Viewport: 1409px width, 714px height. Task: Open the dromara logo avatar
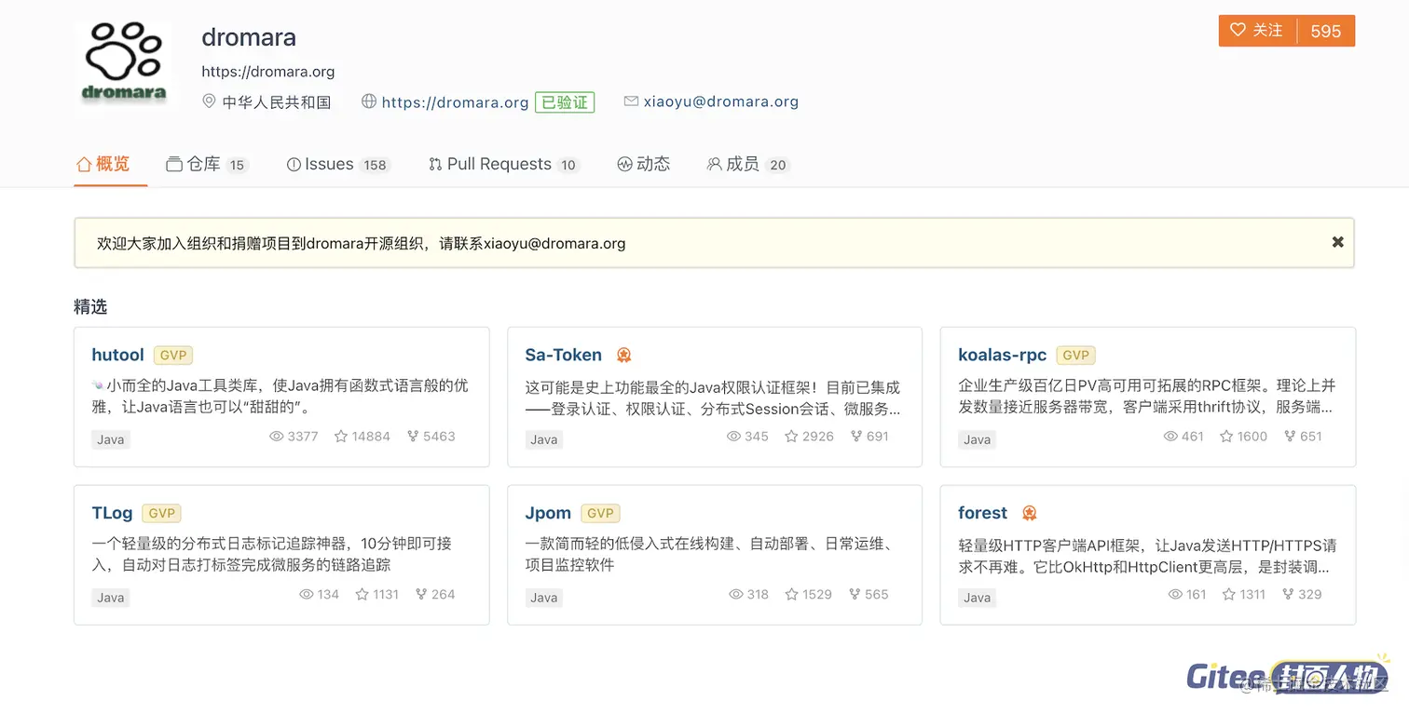click(124, 65)
